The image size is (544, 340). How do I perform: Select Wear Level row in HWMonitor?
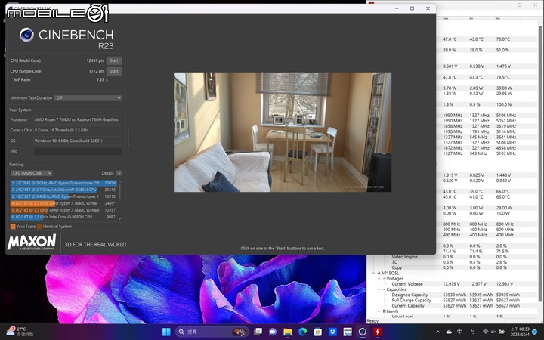pos(403,317)
